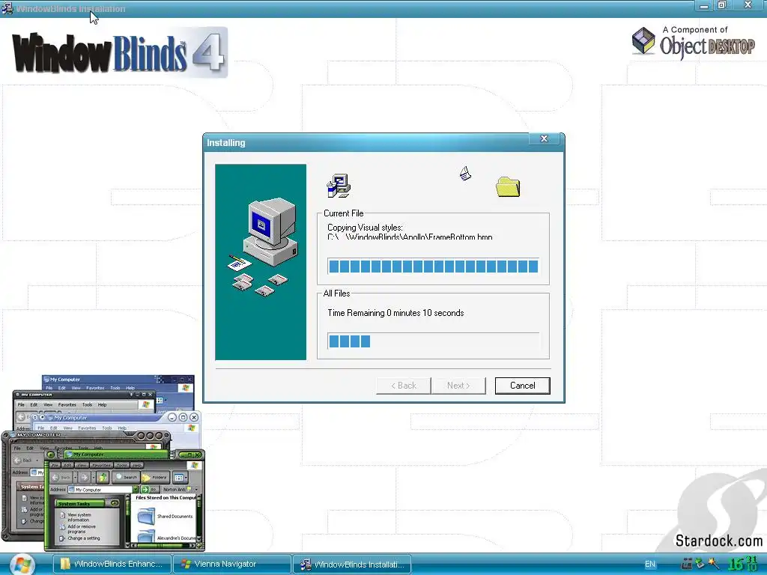Click the All Files progress bar
This screenshot has height=575, width=767.
[x=434, y=341]
